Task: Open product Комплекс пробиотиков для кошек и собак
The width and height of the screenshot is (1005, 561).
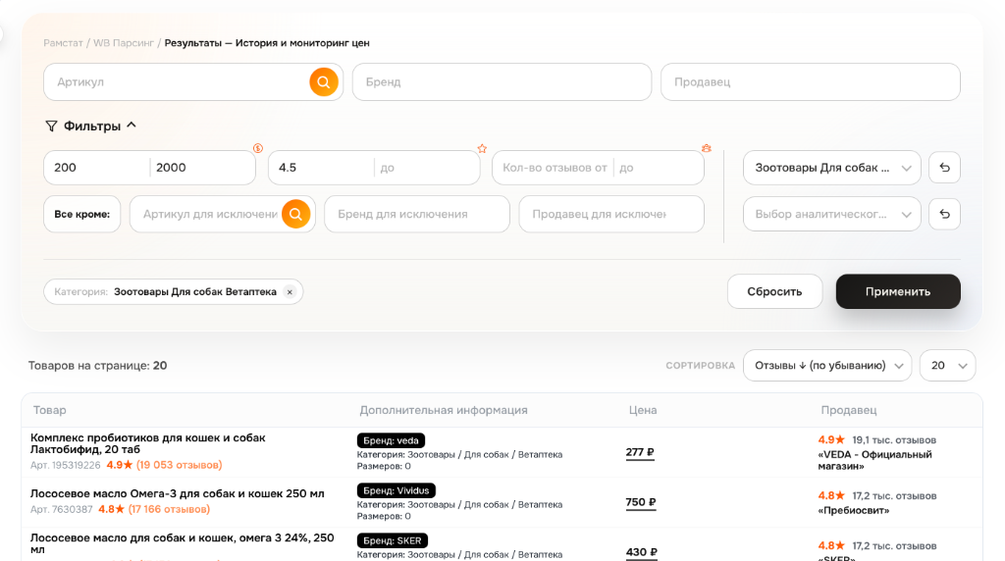Action: (x=147, y=444)
